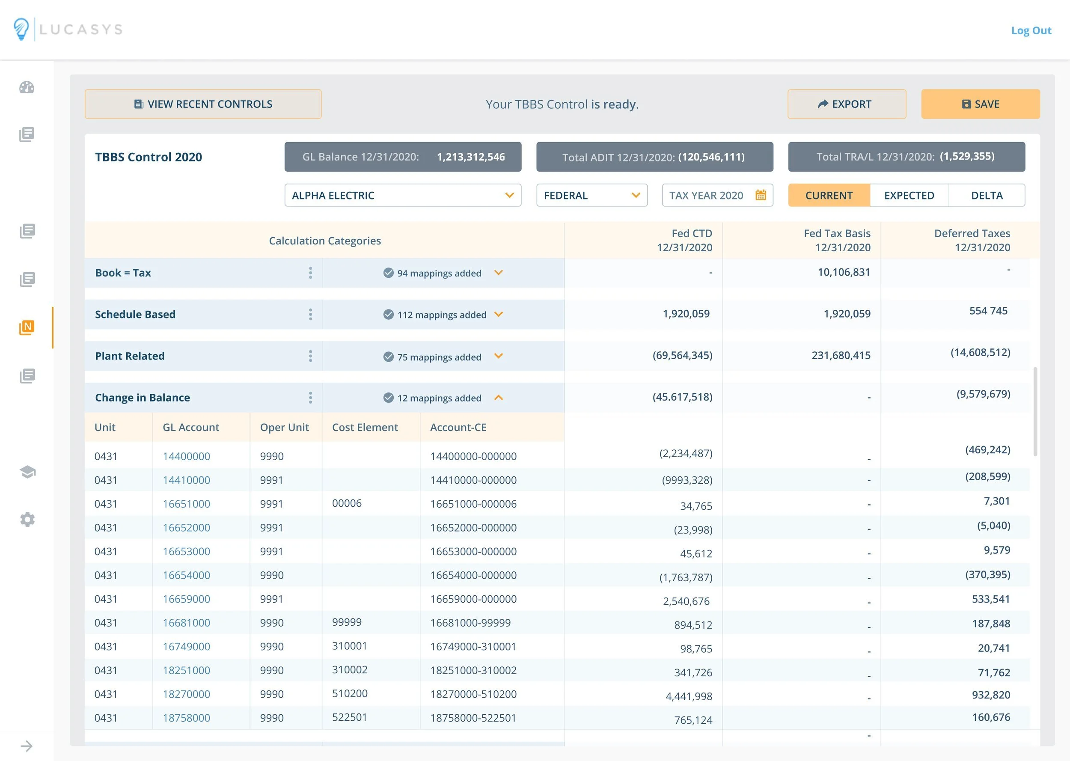Select the active orange N sidebar icon
The image size is (1070, 761).
pos(27,327)
